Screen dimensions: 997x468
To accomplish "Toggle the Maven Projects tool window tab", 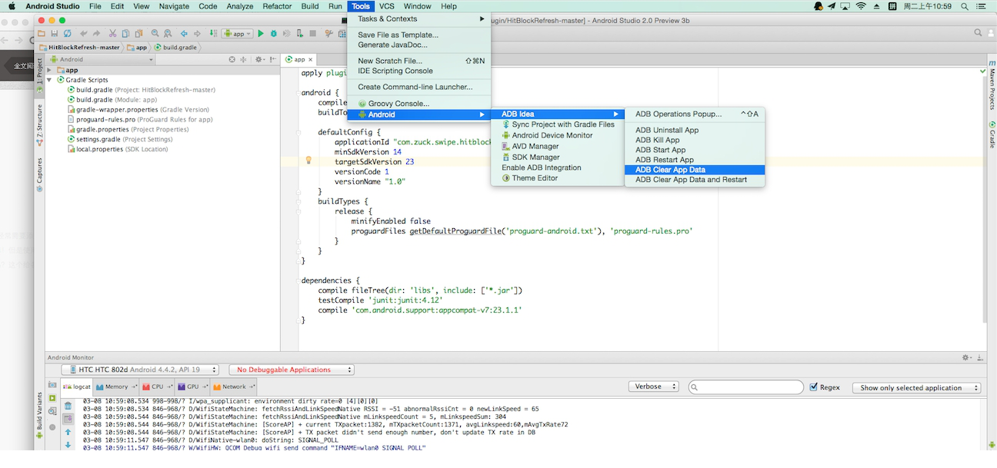I will click(992, 85).
